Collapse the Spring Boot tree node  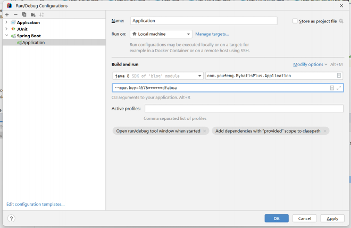click(6, 36)
